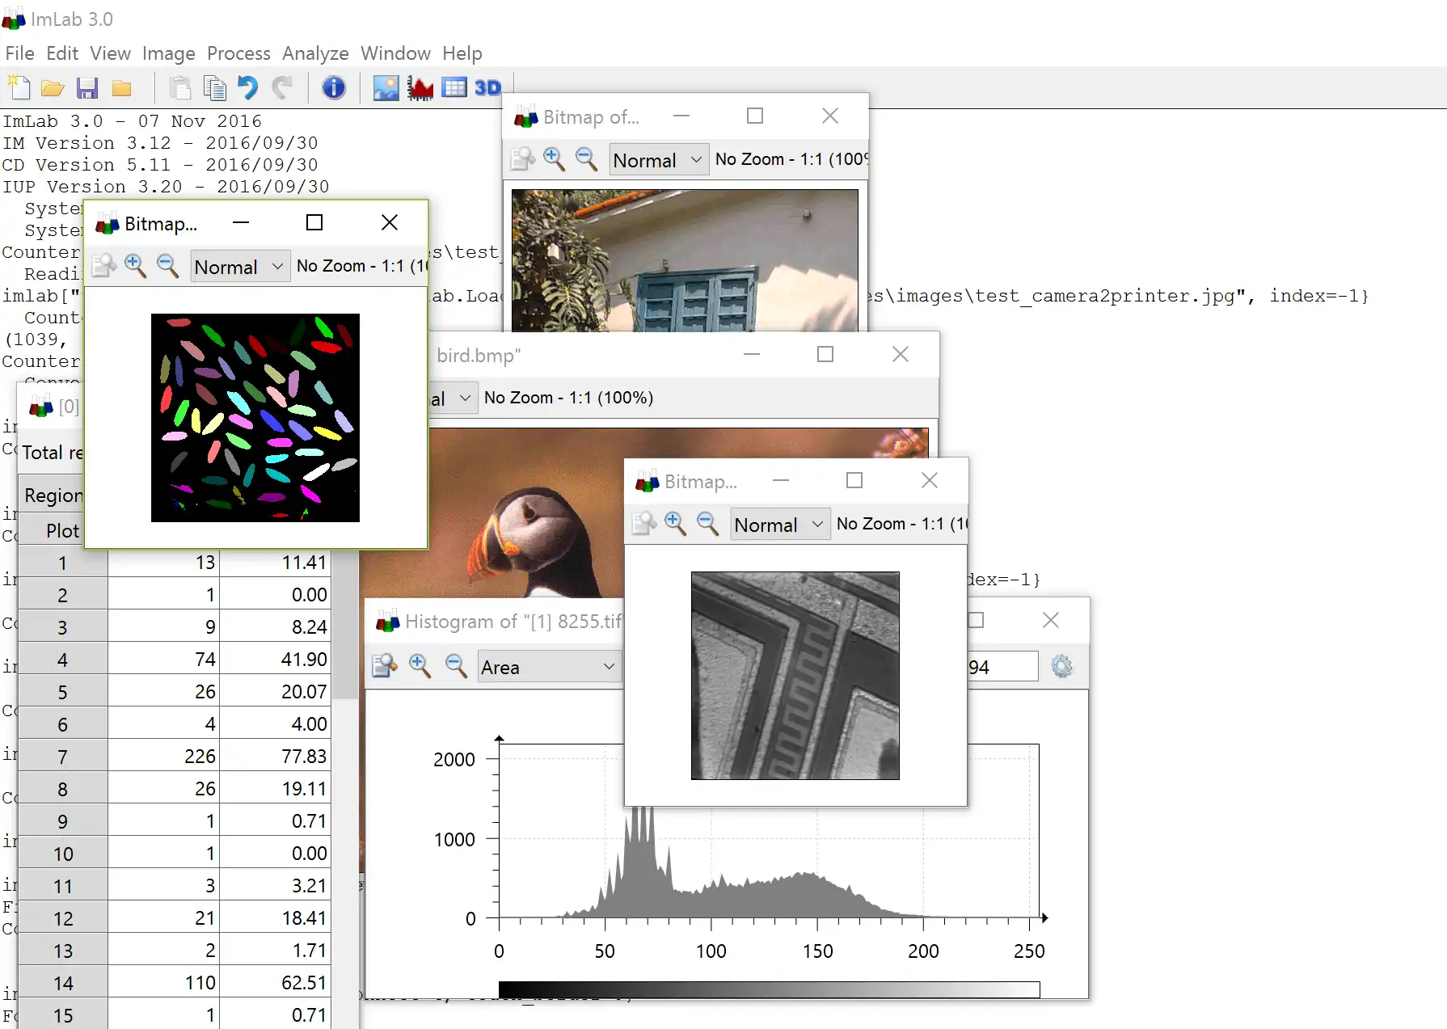Open the Process menu
The image size is (1447, 1029).
[x=238, y=53]
